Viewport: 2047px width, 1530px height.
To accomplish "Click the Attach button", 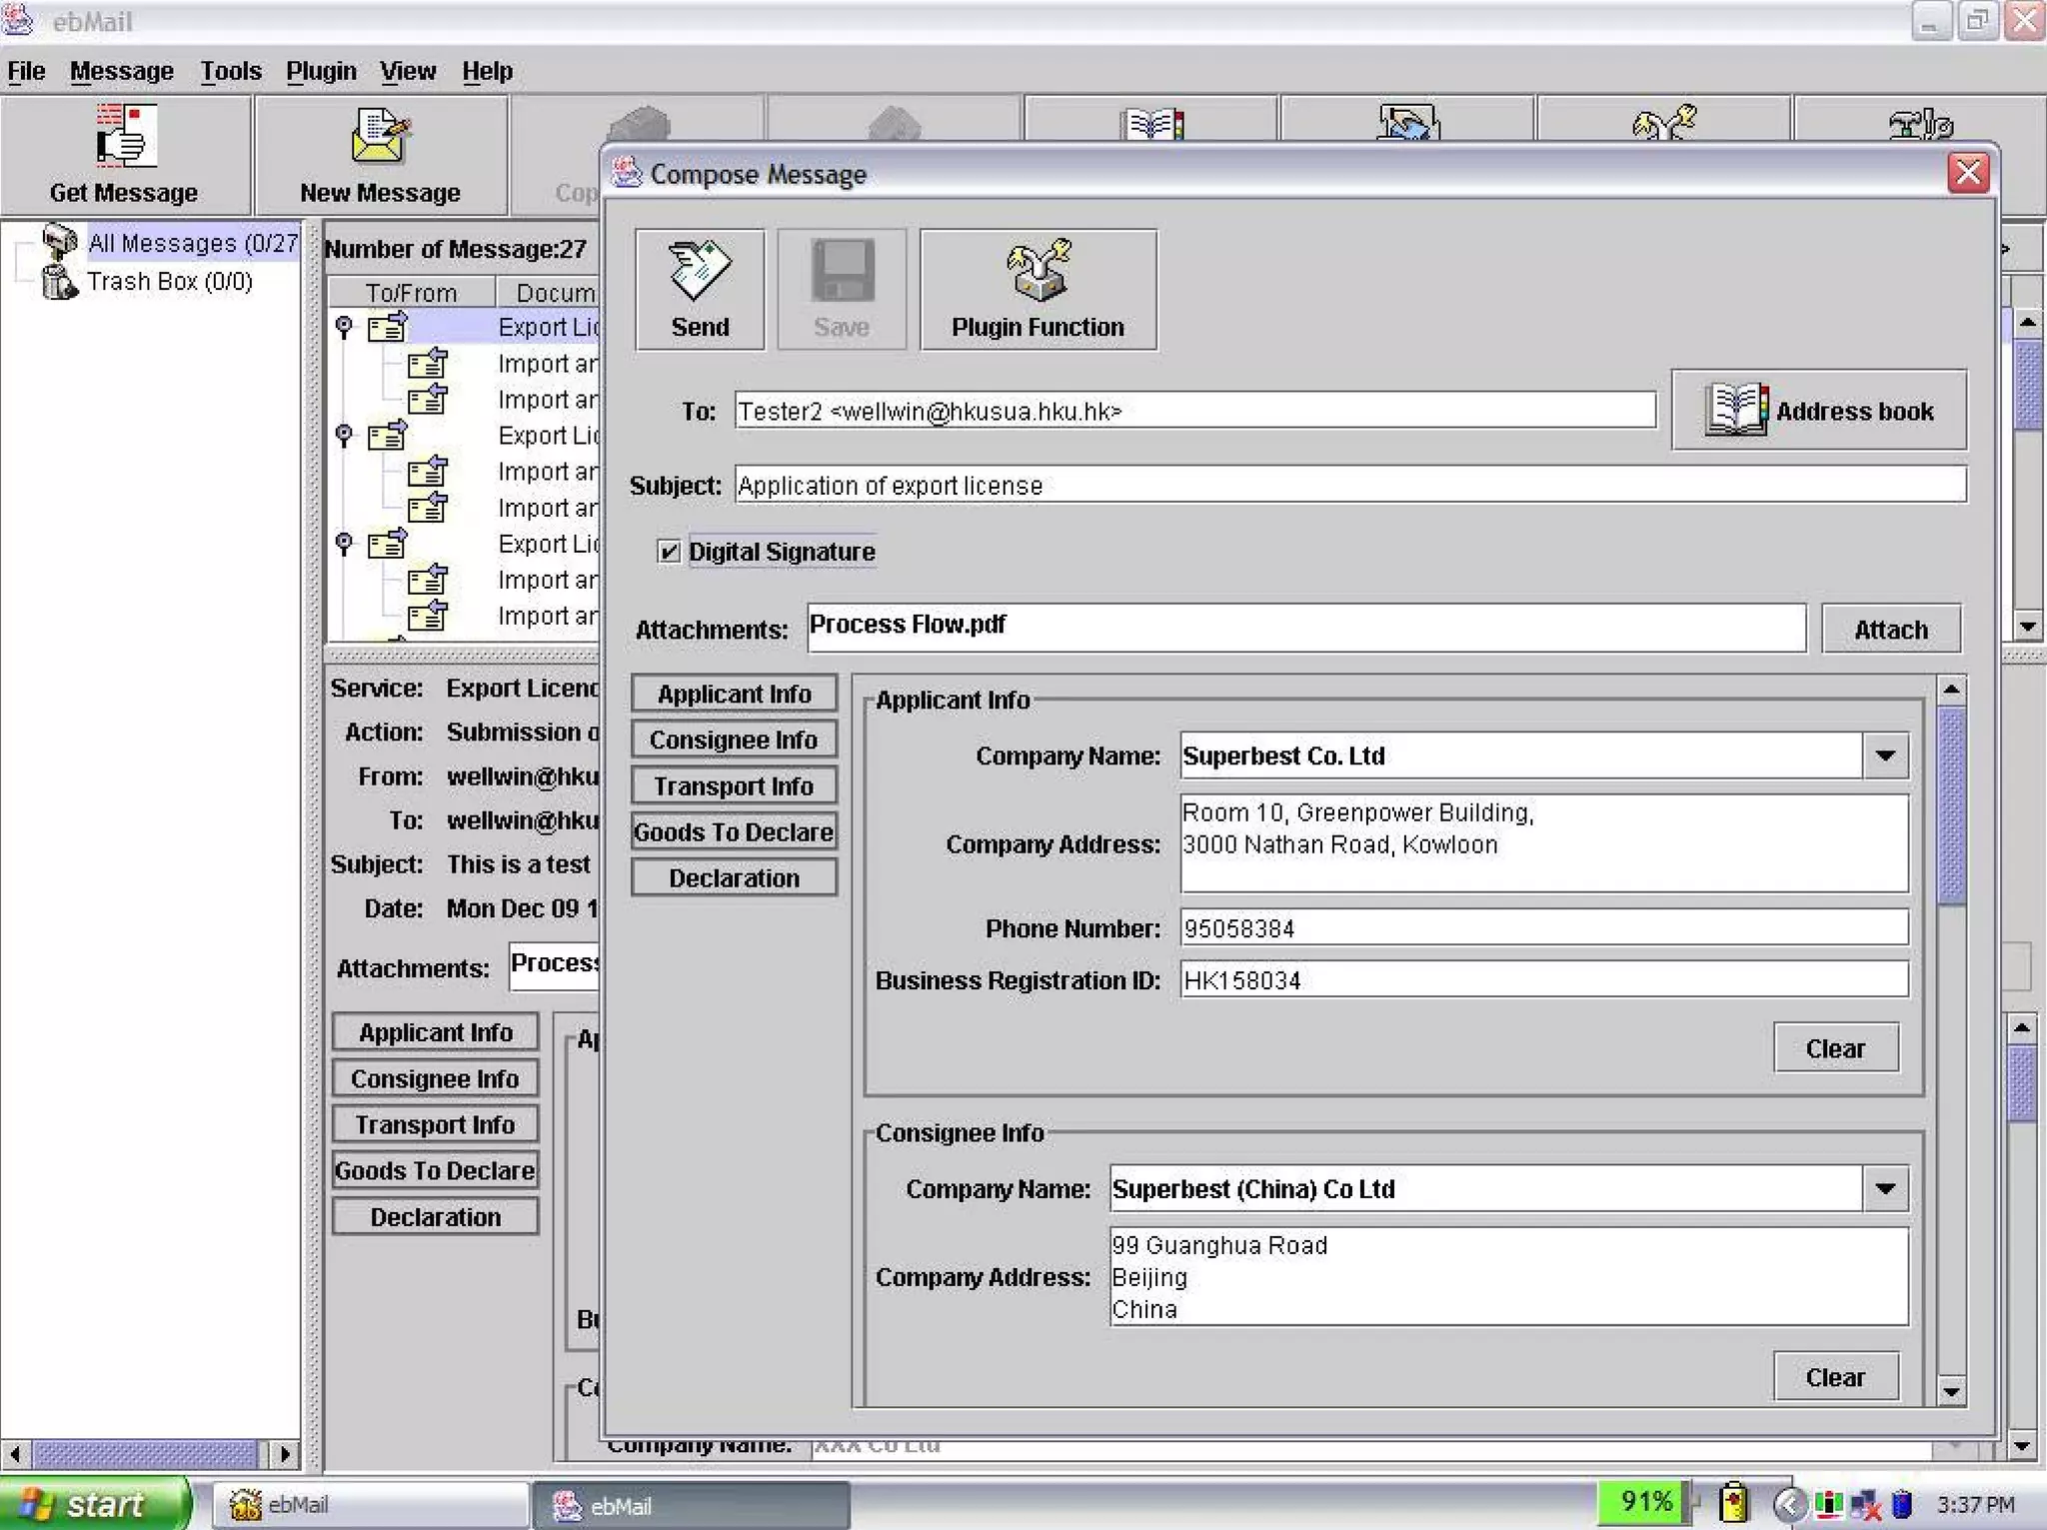I will point(1890,630).
